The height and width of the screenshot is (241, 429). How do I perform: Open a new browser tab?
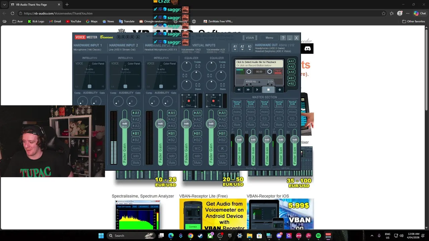tap(67, 4)
